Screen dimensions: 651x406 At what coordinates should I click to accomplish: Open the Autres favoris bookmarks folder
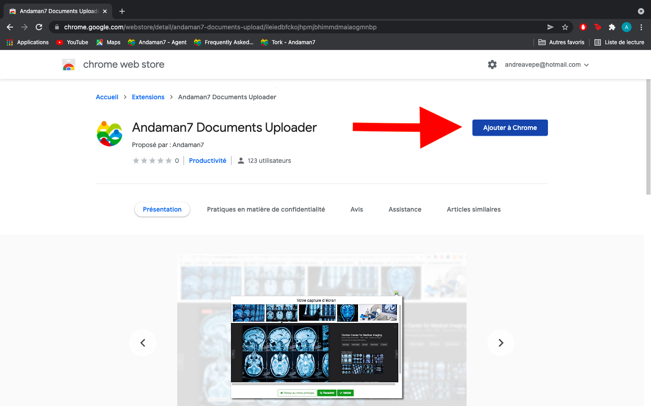[x=561, y=42]
